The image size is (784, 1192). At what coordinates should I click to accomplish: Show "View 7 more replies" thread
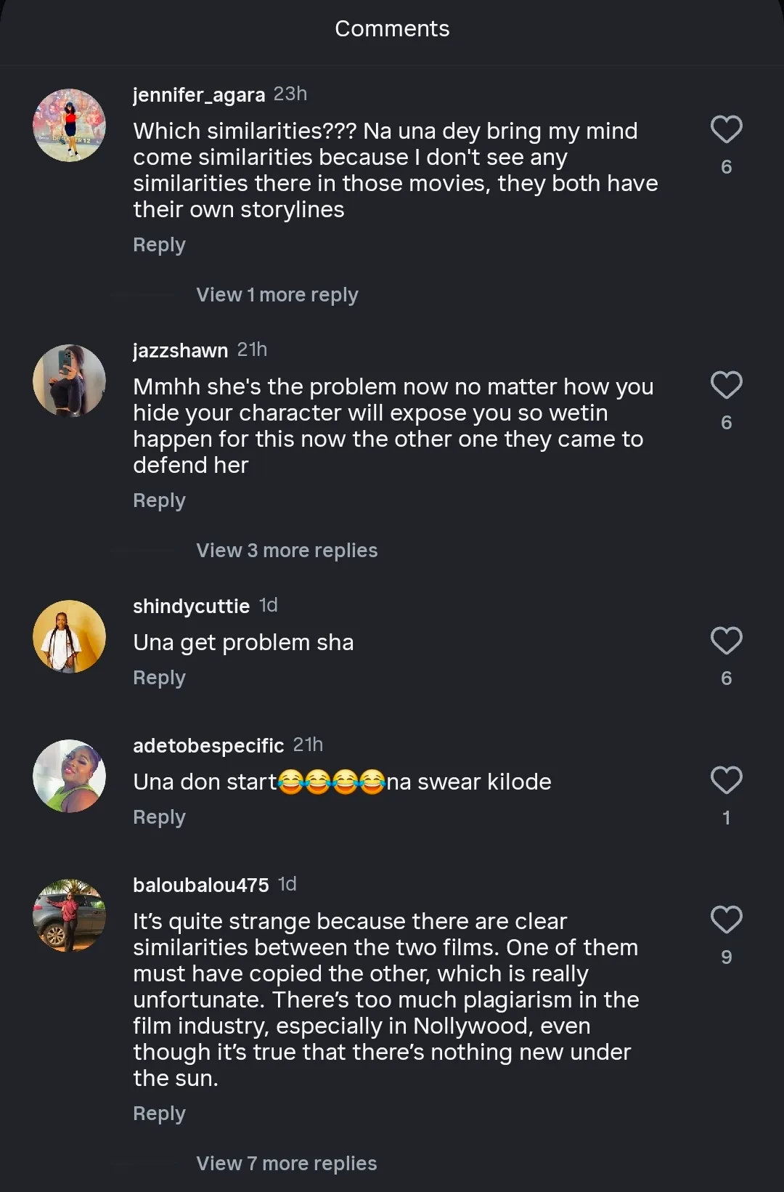pyautogui.click(x=286, y=1164)
